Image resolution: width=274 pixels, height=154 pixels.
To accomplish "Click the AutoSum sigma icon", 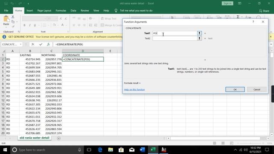I will coord(238,17).
